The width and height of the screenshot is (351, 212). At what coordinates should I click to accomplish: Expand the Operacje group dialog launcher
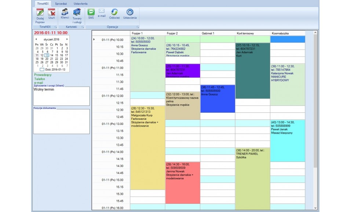[x=138, y=27]
